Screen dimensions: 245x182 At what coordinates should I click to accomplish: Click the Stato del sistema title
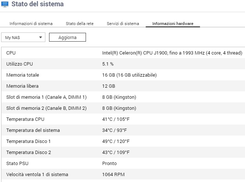(38, 4)
